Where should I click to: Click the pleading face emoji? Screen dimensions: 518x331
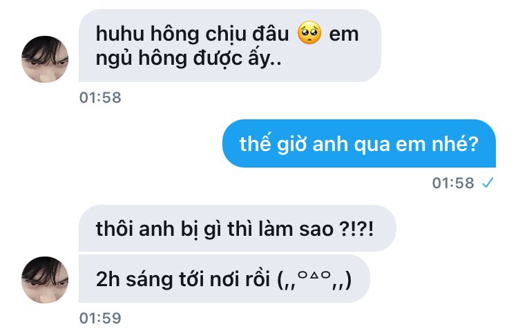[309, 33]
